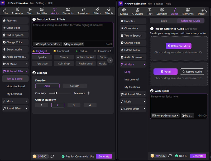Click Generate in left window

point(104,157)
